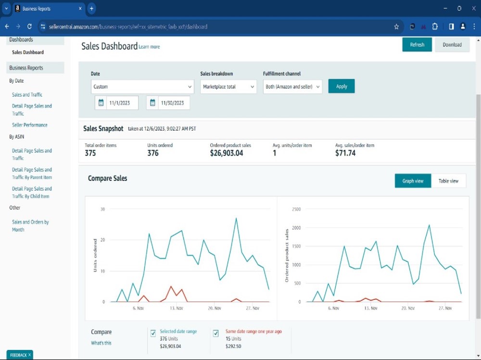The height and width of the screenshot is (360, 481).
Task: Click the Avg. sales/order item value $71.74
Action: pyautogui.click(x=345, y=153)
